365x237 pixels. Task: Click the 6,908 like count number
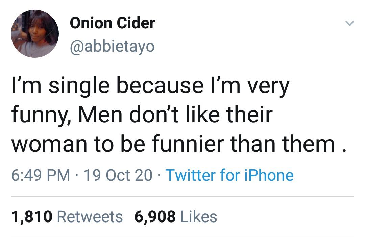[155, 216]
